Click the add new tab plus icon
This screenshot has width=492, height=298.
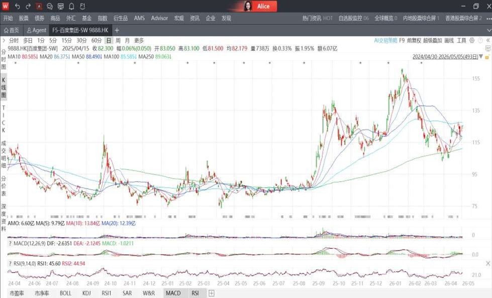tap(117, 30)
